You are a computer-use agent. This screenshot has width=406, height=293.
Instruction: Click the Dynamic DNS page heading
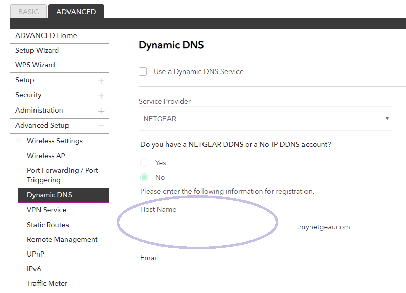pos(171,45)
